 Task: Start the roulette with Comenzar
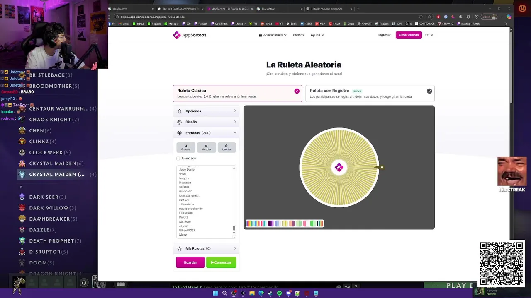click(221, 262)
